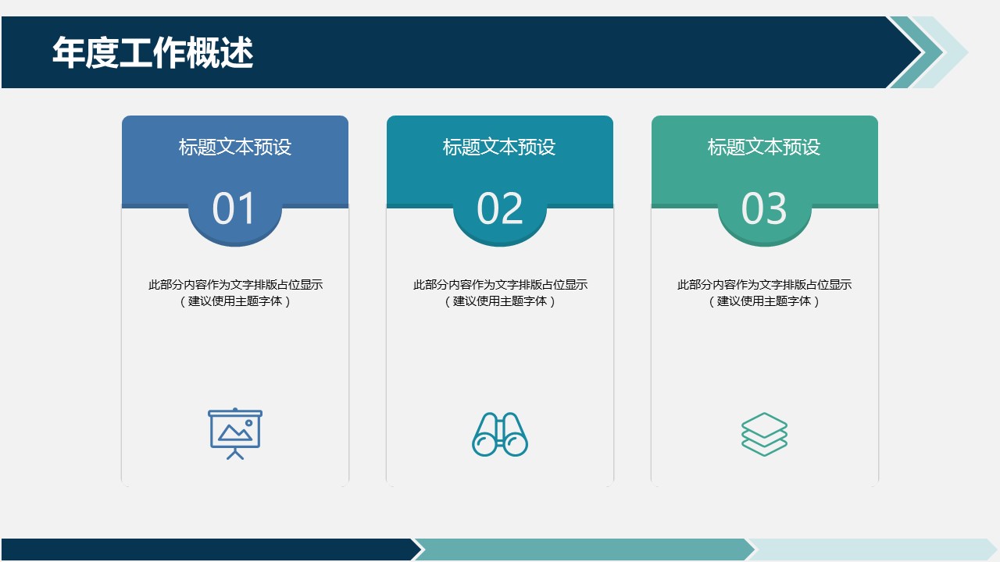Click 此部分内容作为文字排版占位显示 text under badge 01

(x=235, y=285)
